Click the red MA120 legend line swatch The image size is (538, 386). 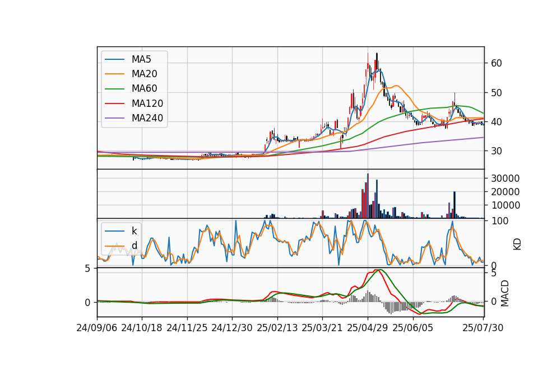114,103
